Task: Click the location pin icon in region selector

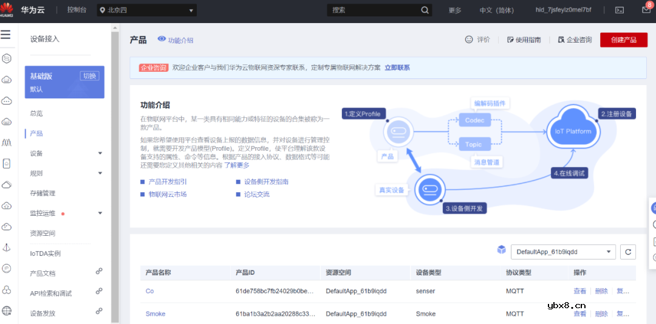Action: 103,10
